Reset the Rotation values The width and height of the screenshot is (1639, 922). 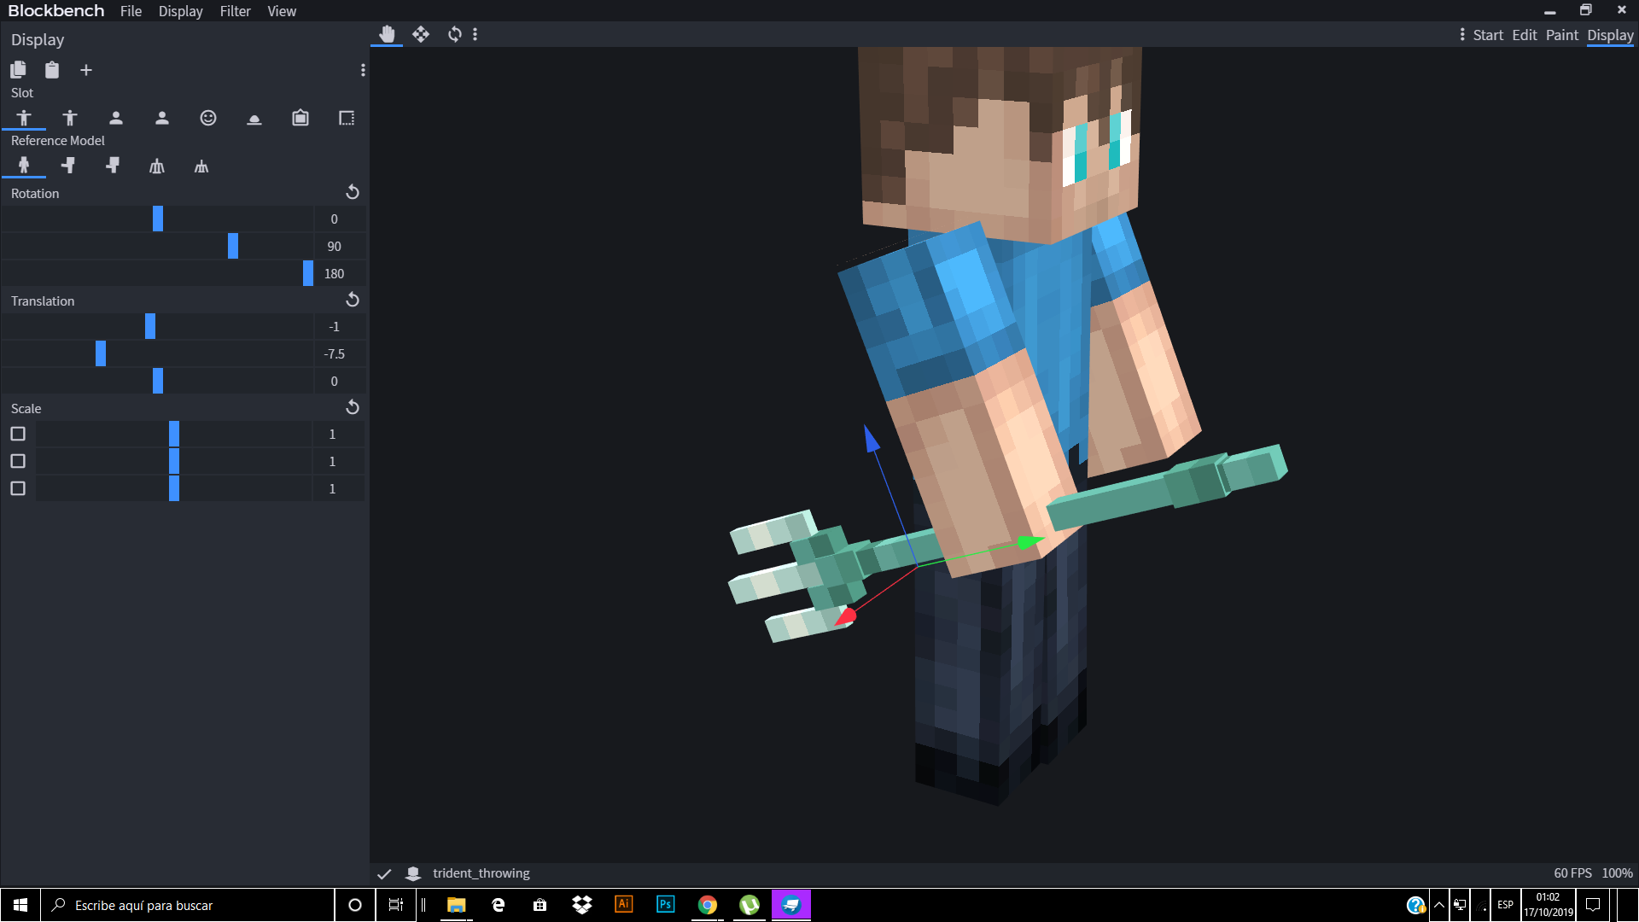coord(353,192)
